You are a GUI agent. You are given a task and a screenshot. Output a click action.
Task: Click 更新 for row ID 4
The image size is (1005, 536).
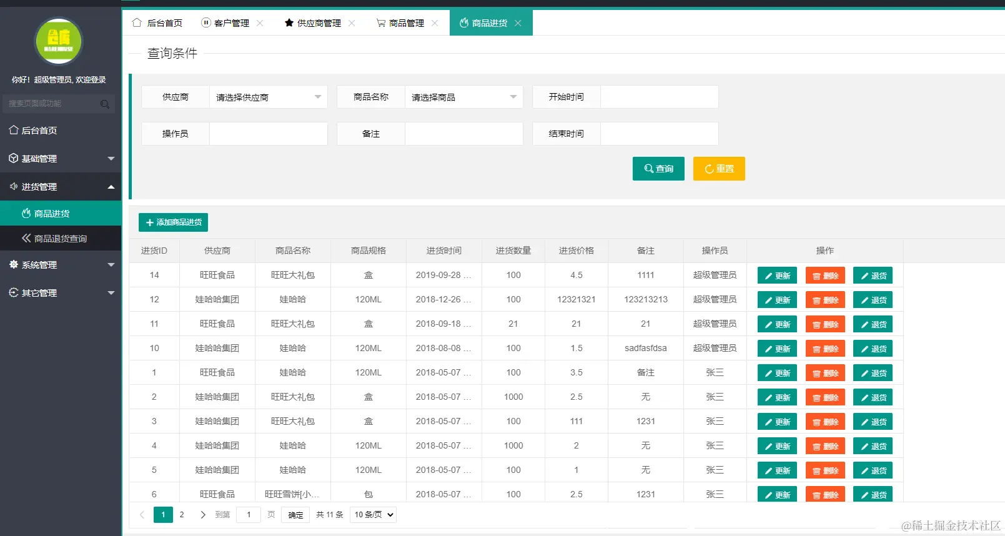(x=777, y=446)
